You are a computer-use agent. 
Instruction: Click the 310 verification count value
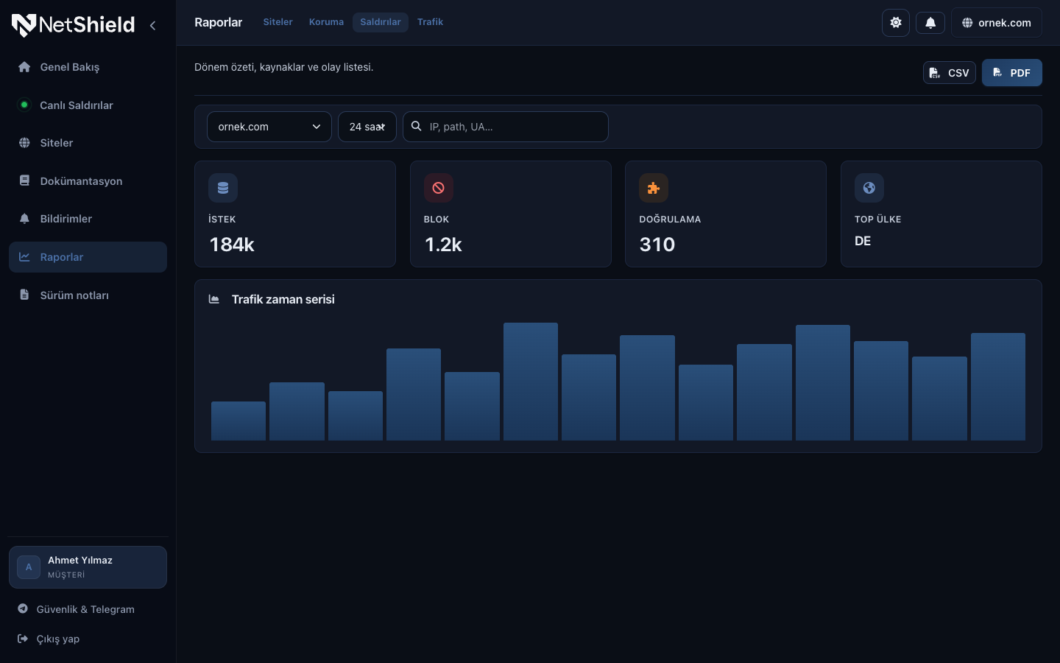click(x=657, y=245)
